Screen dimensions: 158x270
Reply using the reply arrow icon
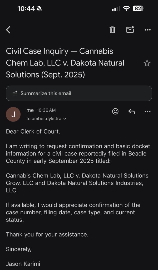[131, 112]
